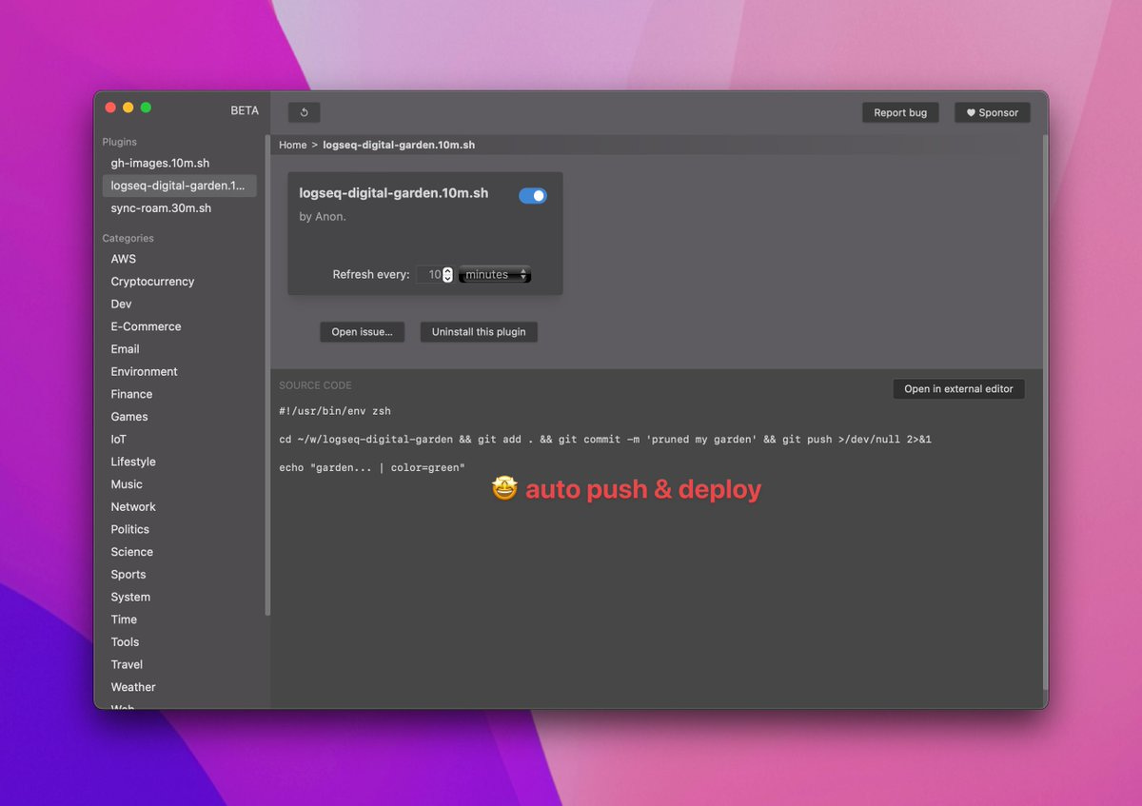Screen dimensions: 1142x806
Task: Browse the Games category
Action: [x=128, y=417]
